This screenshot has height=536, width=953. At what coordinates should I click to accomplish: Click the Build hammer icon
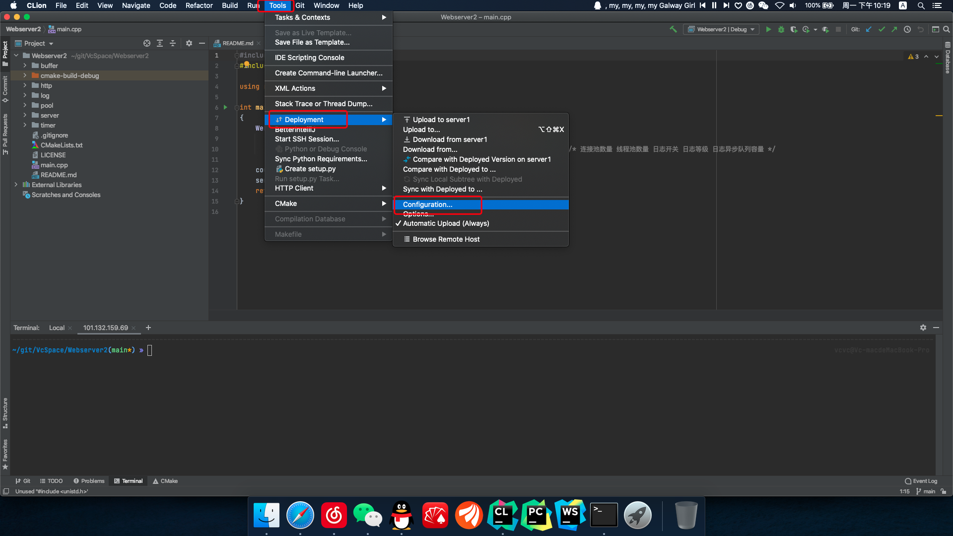(673, 29)
